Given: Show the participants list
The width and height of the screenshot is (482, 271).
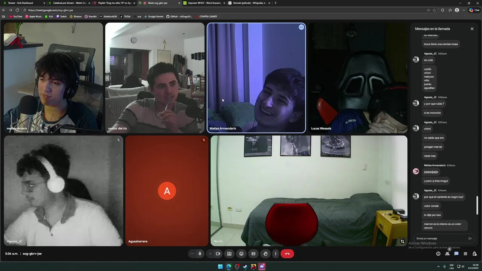Looking at the screenshot, I should tap(447, 254).
